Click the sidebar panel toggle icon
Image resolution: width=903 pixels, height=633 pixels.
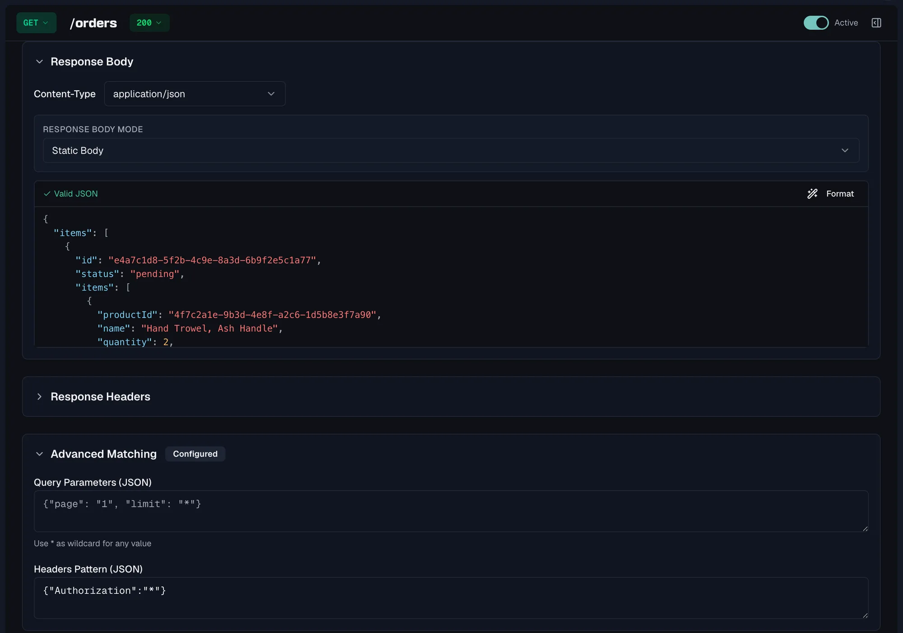(x=876, y=23)
